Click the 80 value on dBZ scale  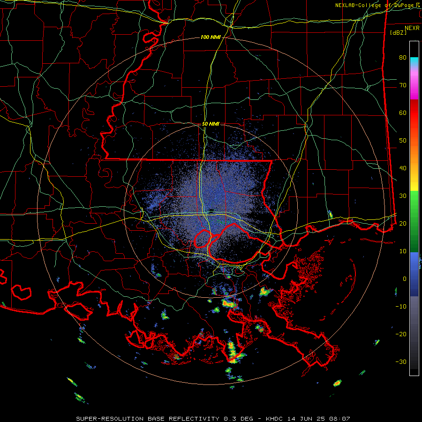tap(403, 57)
